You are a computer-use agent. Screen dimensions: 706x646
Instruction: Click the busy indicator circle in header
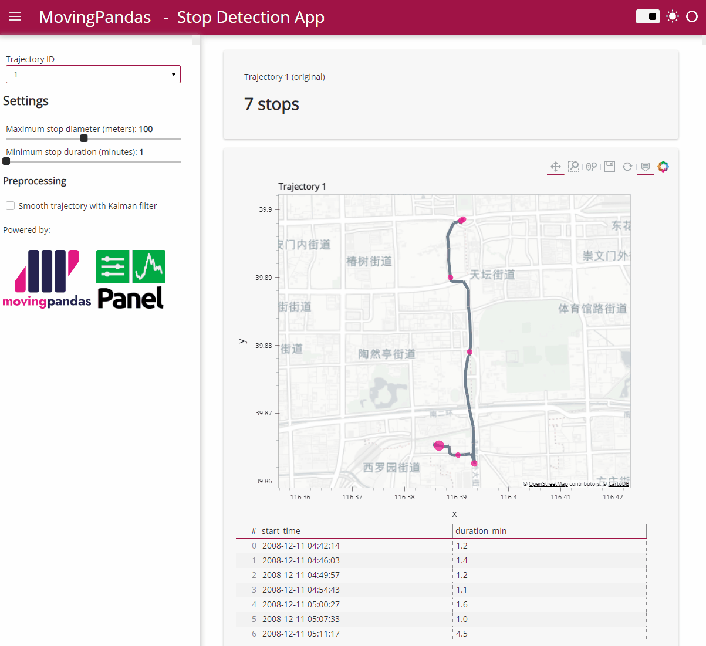click(x=692, y=16)
